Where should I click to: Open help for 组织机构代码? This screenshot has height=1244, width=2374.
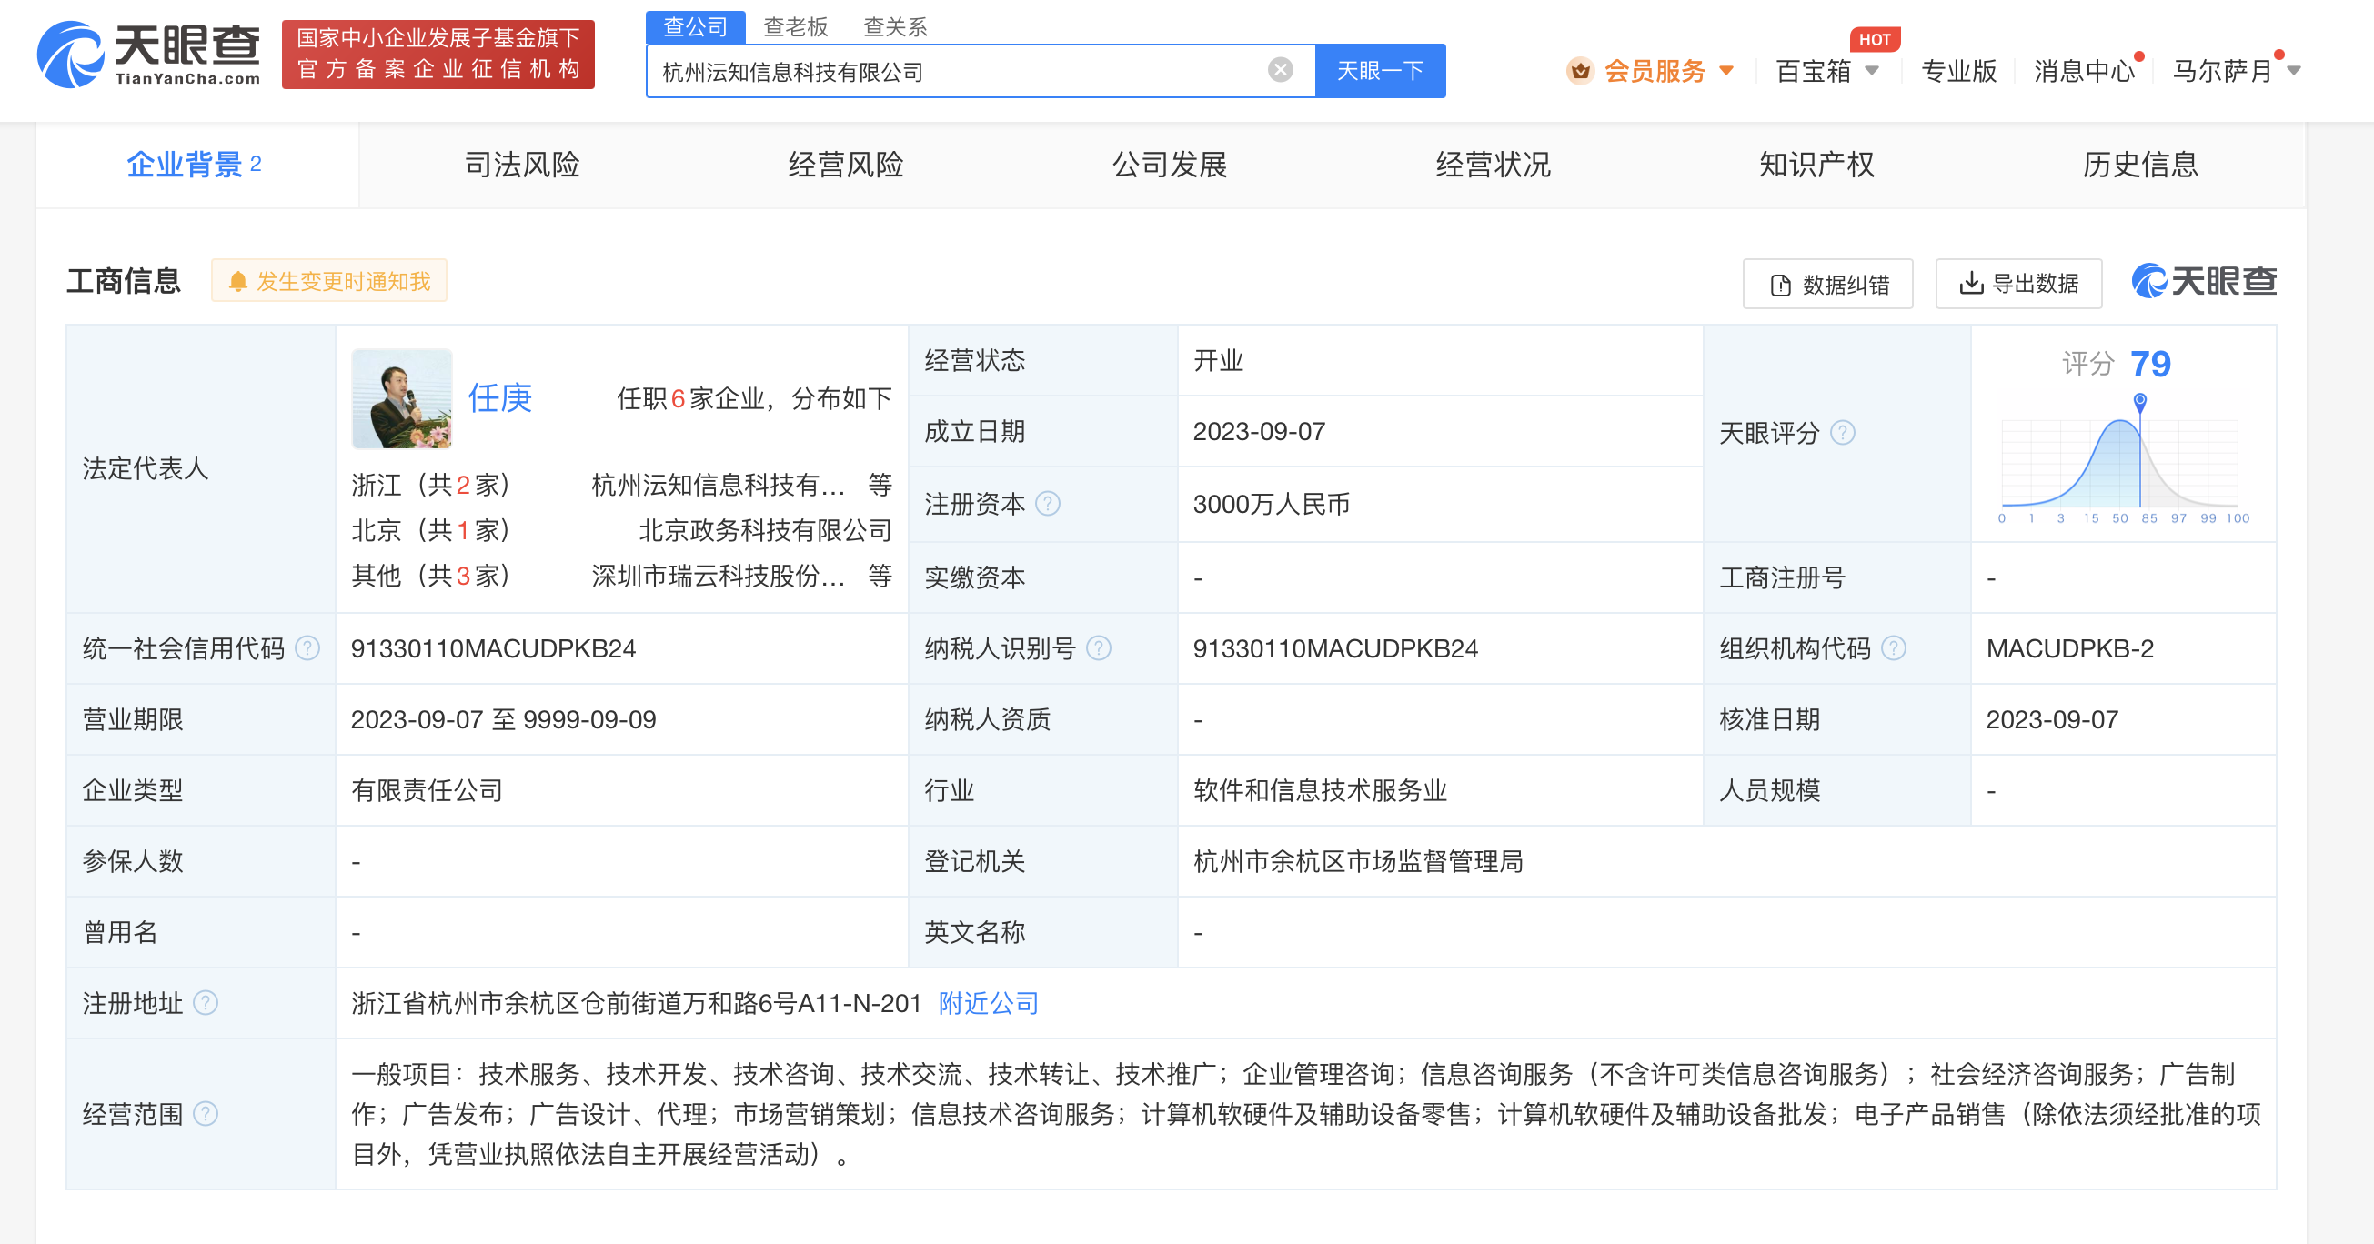click(1893, 648)
